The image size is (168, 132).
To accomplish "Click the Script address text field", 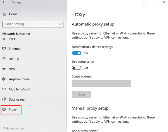I will pos(102,83).
